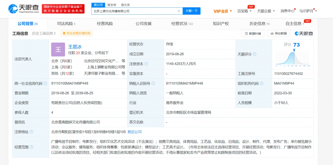
Task: Click the Tianyancha logo in the header
Action: click(x=24, y=9)
